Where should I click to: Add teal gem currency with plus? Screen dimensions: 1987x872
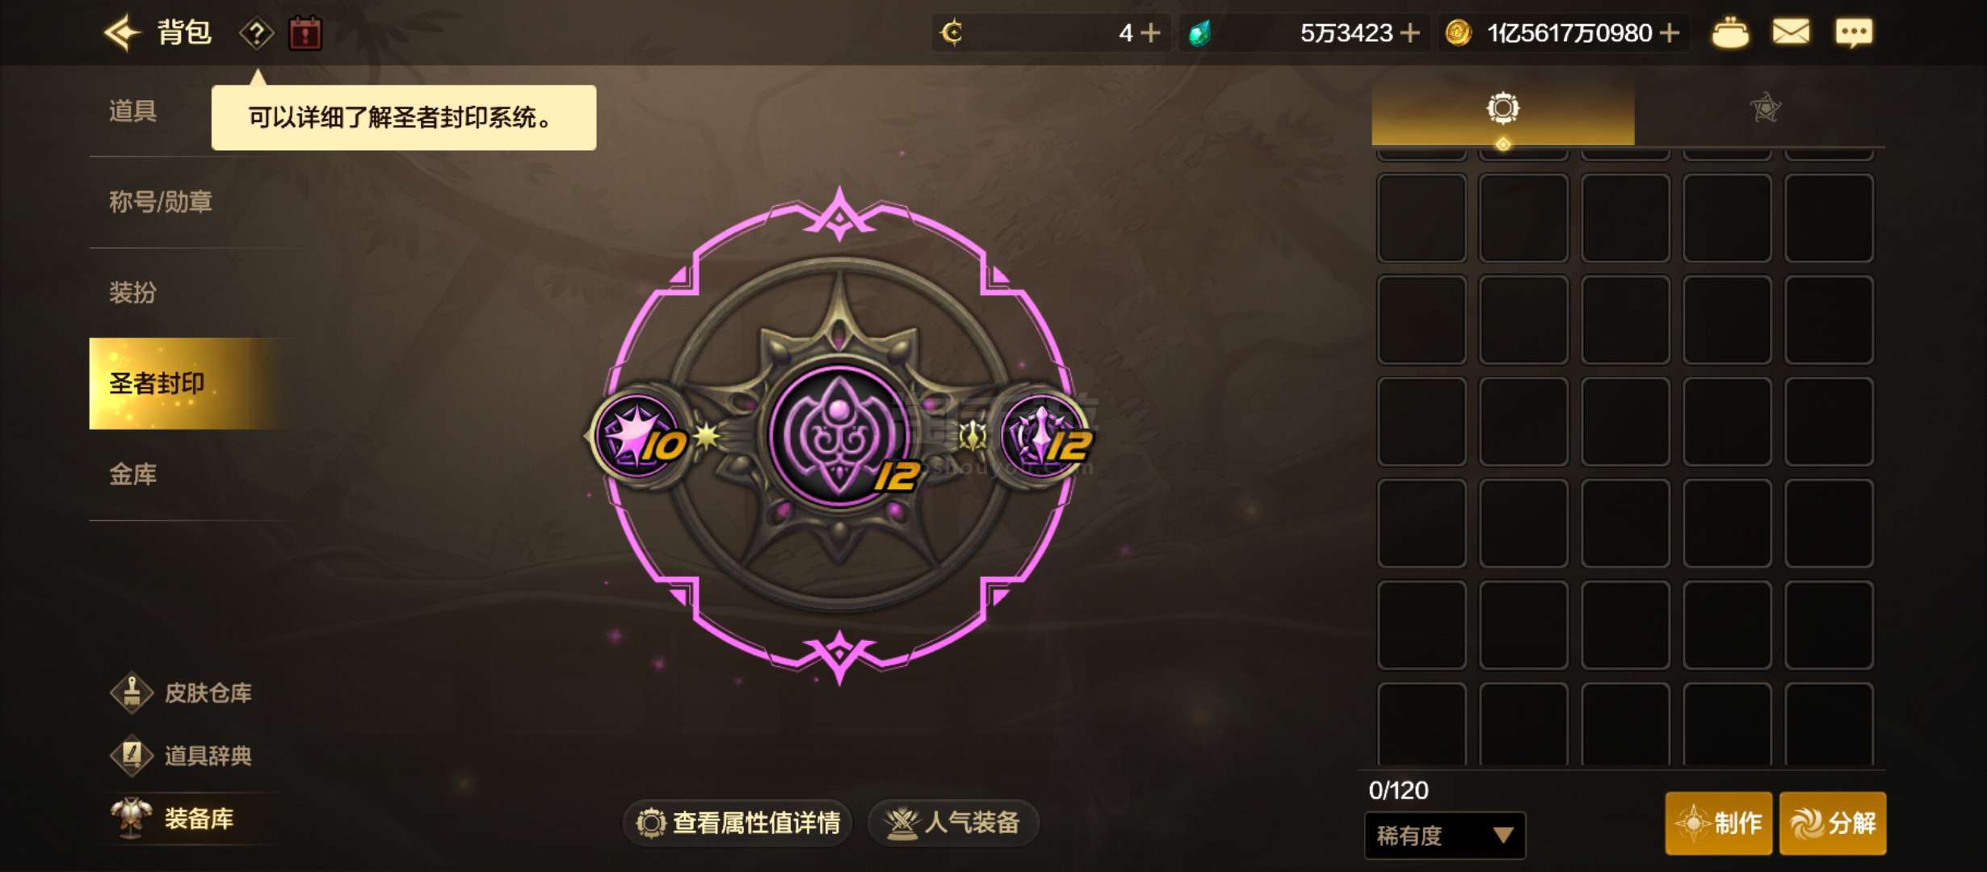[x=1410, y=33]
